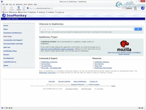This screenshot has height=110, width=146.
Task: Click the security lock status icon
Action: click(x=142, y=108)
